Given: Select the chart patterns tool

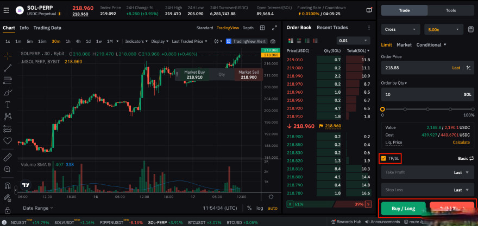Looking at the screenshot, I should 8,117.
